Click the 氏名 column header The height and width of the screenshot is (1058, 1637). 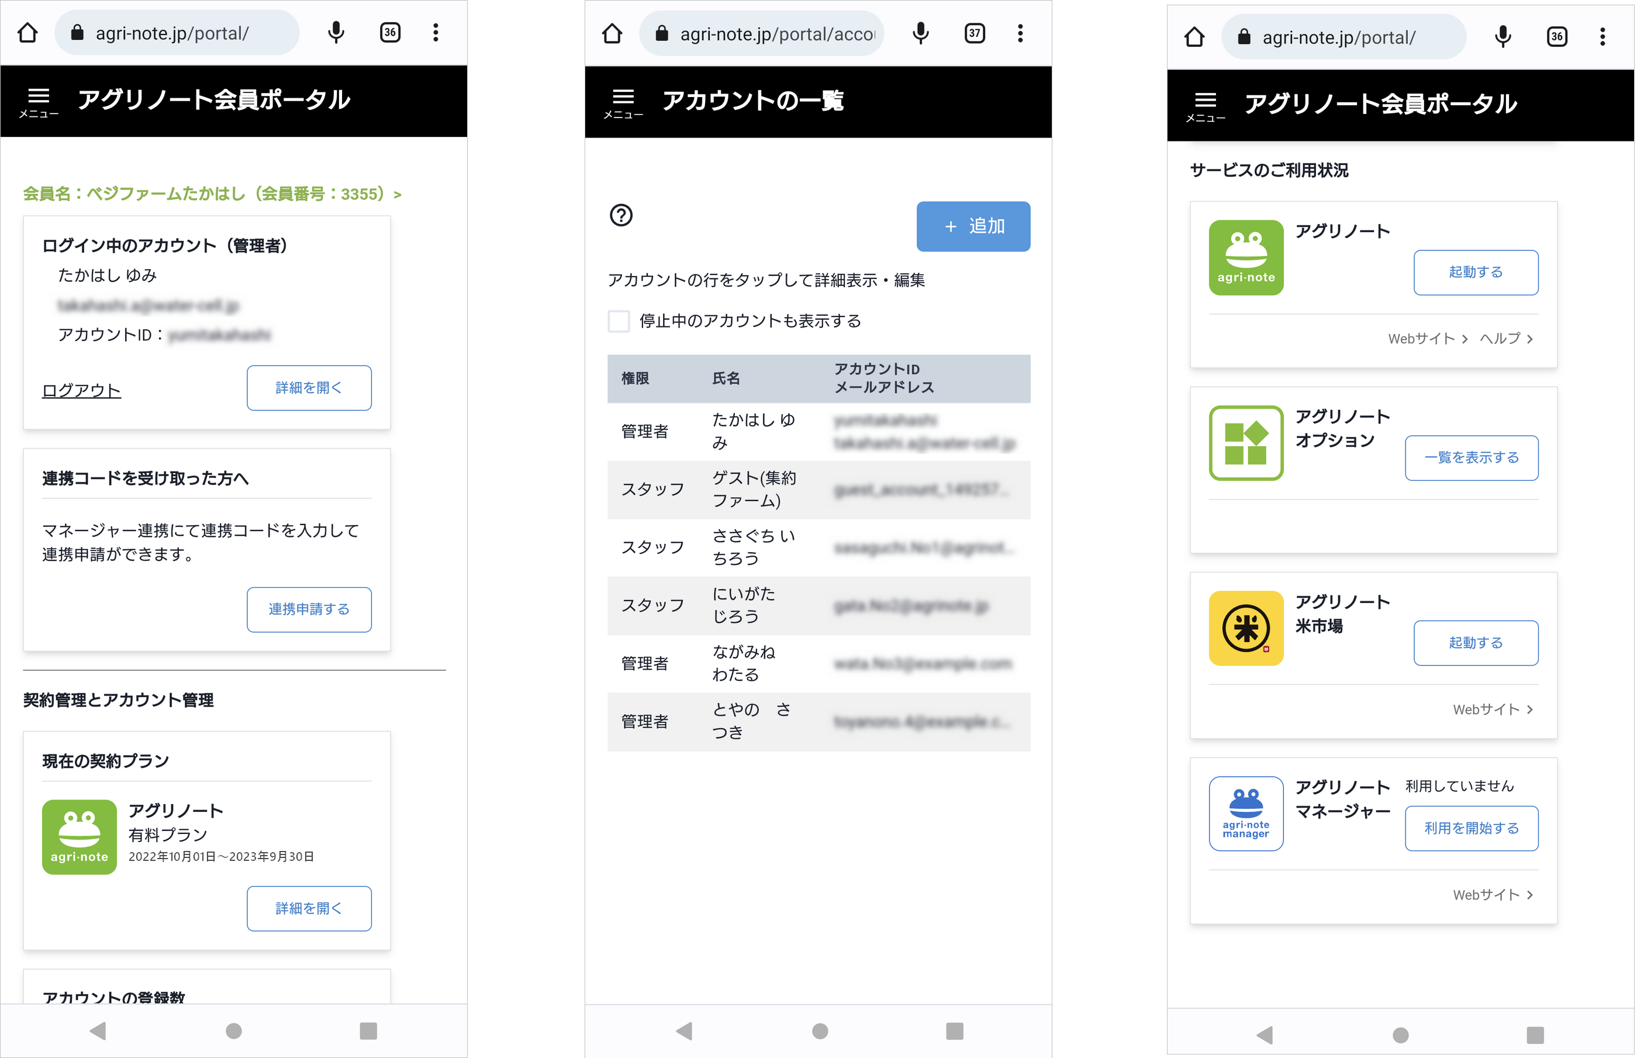point(727,378)
